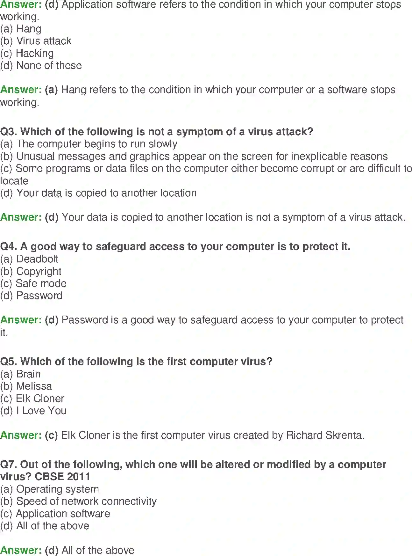Choose option (d) Password

point(31,296)
